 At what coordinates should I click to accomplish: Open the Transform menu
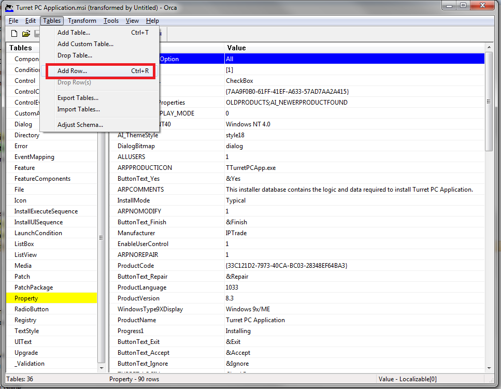82,21
